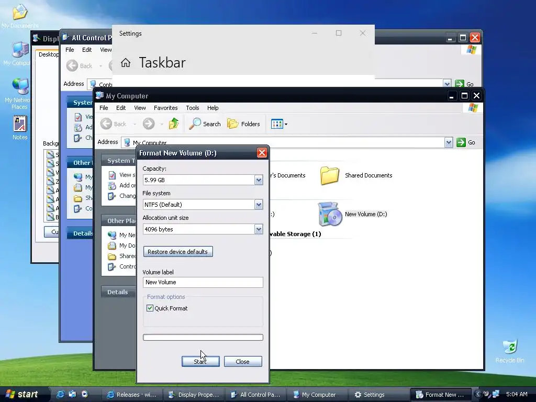Click My Computer icon in address field
This screenshot has width=536, height=402.
tap(127, 142)
